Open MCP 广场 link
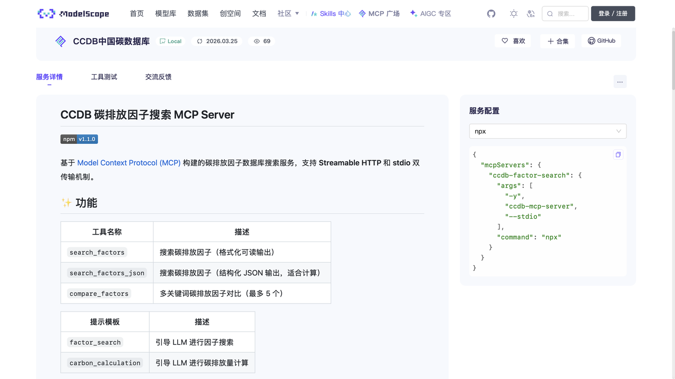Screen dimensions: 675x379 click(x=379, y=14)
